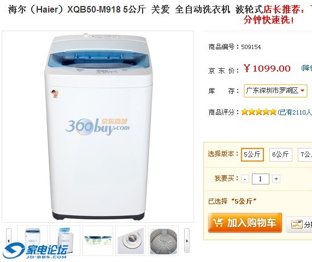Click the installment card icon
This screenshot has width=312, height=262.
pyautogui.click(x=297, y=224)
